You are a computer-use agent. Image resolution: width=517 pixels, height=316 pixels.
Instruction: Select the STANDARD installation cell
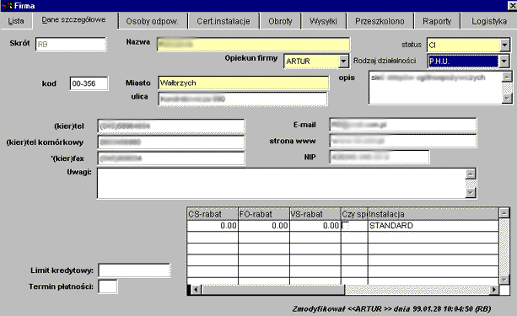433,226
